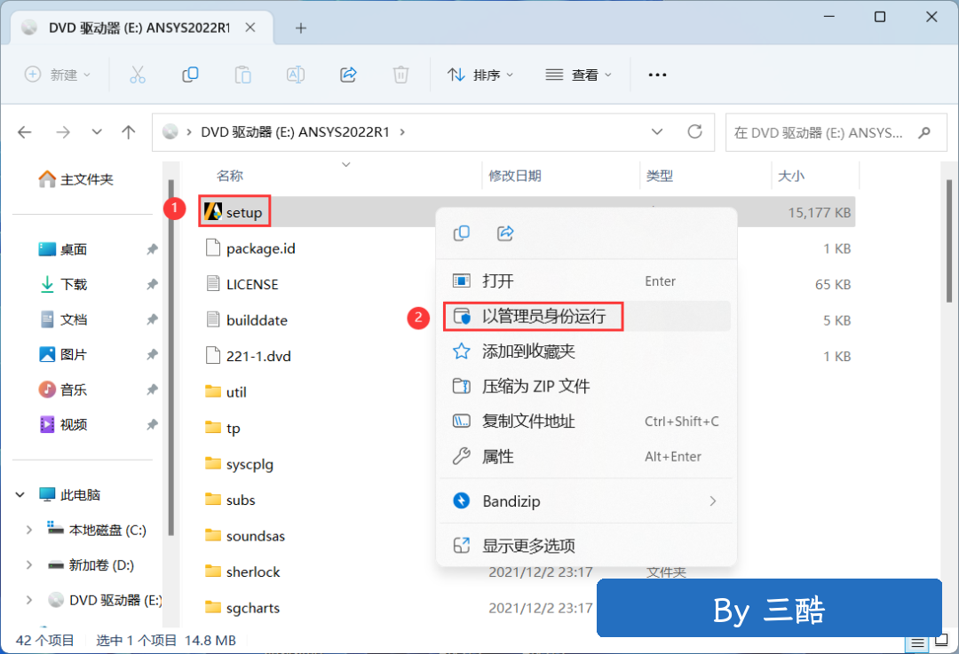The width and height of the screenshot is (959, 654).
Task: Open Documents in the sidebar
Action: coord(65,319)
